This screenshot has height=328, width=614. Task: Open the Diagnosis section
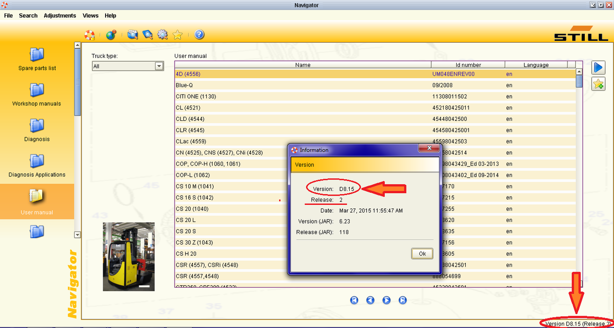click(37, 130)
